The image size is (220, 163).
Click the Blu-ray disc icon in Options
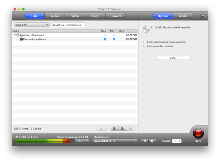click(146, 29)
